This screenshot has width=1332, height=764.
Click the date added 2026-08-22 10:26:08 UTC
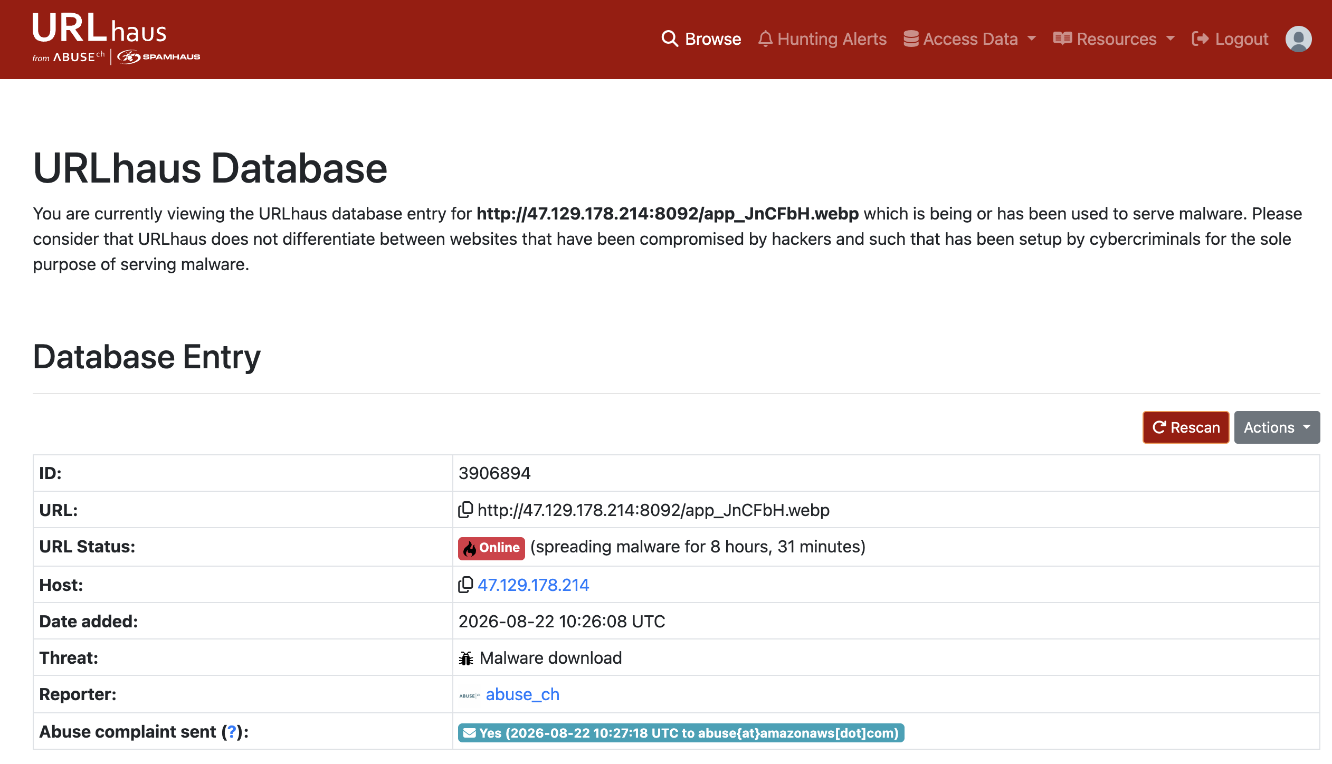click(x=562, y=622)
